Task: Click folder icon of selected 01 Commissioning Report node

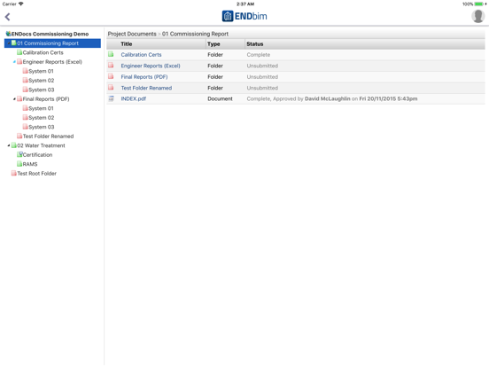Action: (14, 43)
